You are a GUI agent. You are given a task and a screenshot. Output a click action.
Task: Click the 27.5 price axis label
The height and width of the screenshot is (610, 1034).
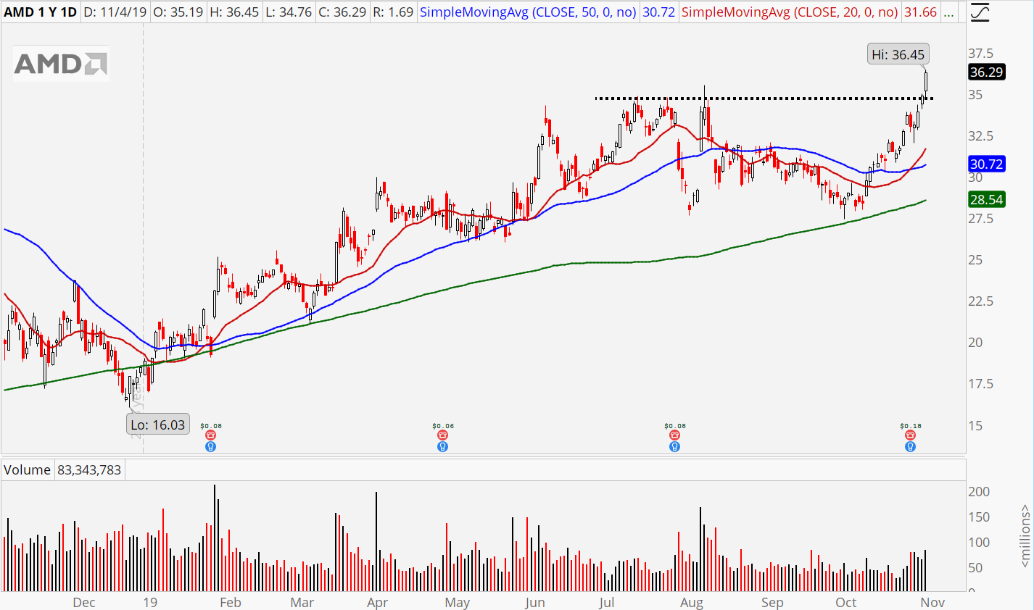tap(981, 219)
